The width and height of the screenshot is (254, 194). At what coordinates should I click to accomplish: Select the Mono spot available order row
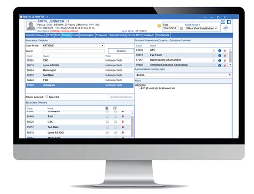79,71
